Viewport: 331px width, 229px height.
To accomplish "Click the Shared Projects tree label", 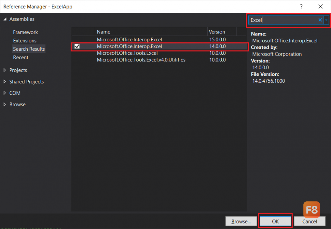I will click(x=27, y=82).
